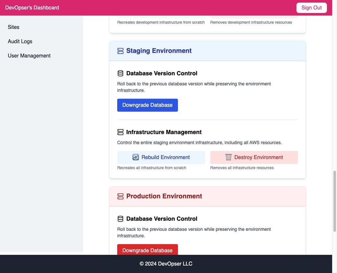Click database icon beside Production Database Version Control
The image size is (337, 273).
click(120, 219)
